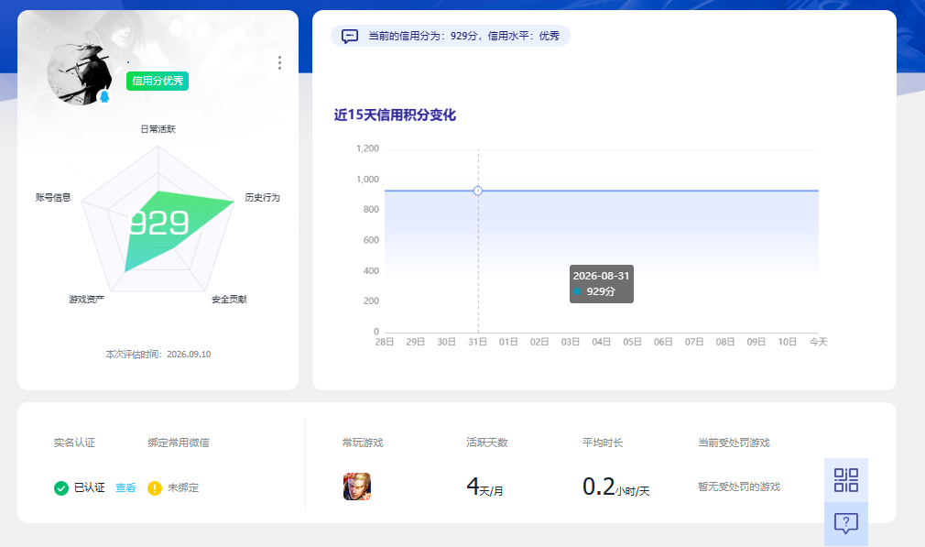Click the green 信用分优秀 badge
This screenshot has height=547, width=925.
tap(158, 81)
